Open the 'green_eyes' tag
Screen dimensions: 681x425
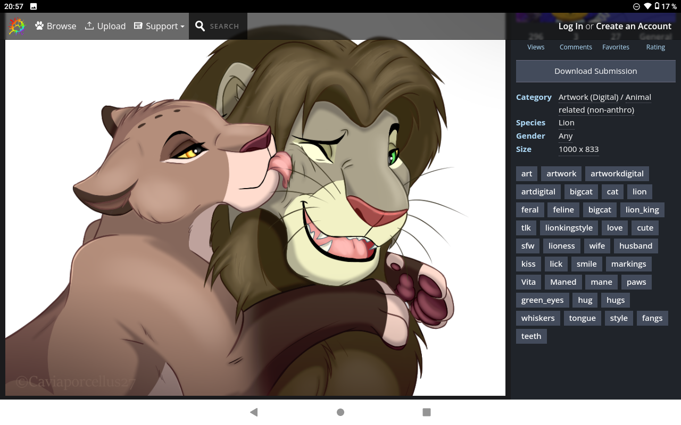pos(542,300)
